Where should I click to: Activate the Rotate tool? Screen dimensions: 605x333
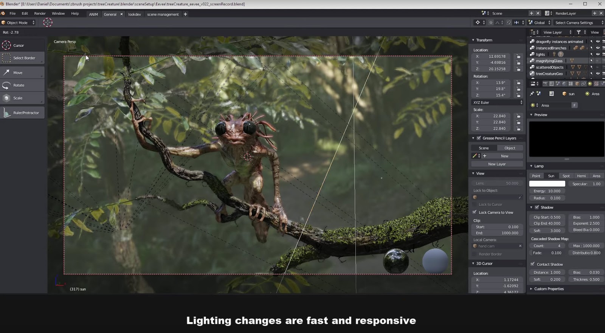coord(22,85)
